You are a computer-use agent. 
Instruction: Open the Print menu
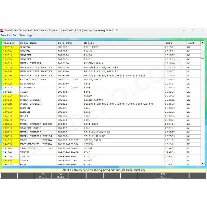pos(22,35)
